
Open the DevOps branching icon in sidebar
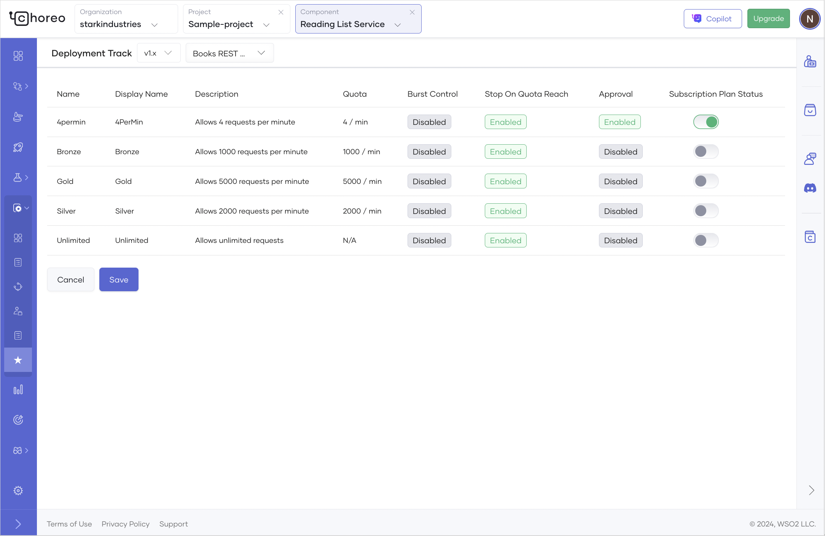[x=18, y=86]
